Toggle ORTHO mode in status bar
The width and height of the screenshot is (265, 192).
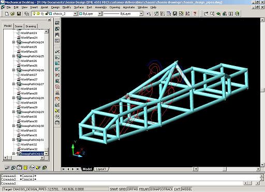tap(132, 189)
